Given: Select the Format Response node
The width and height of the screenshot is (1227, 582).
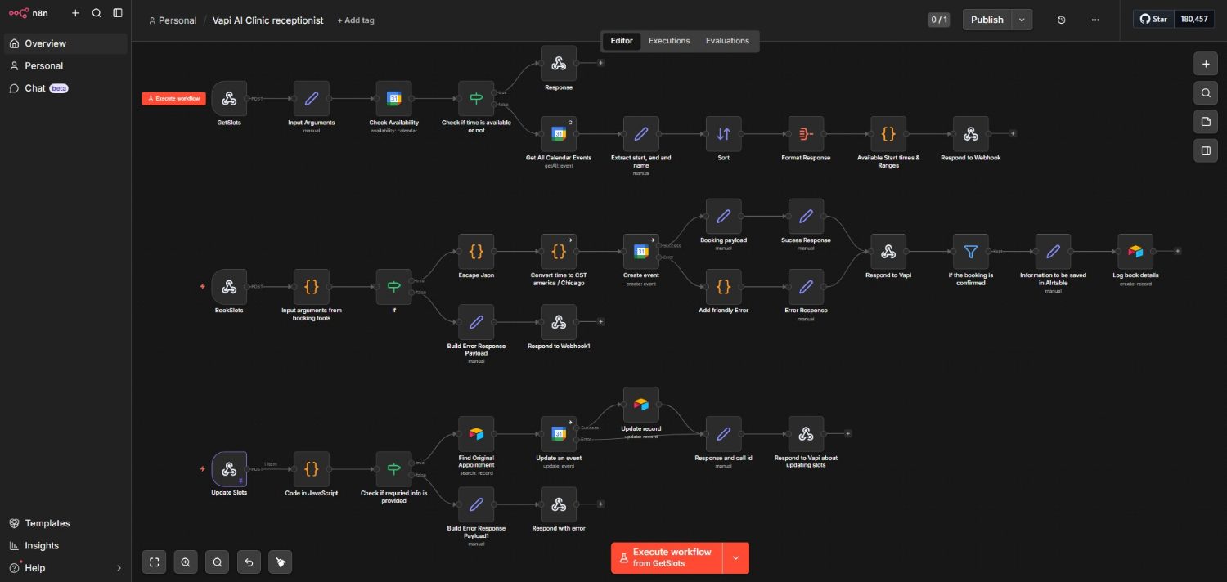Looking at the screenshot, I should 806,134.
